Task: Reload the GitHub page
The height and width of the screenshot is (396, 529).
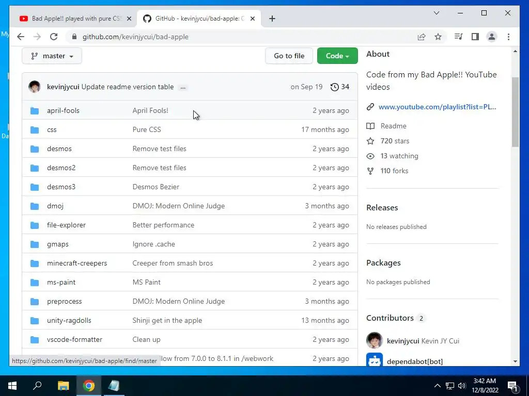Action: pos(54,37)
